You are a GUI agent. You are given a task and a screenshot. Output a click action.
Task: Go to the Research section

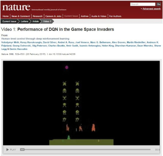click(x=38, y=16)
